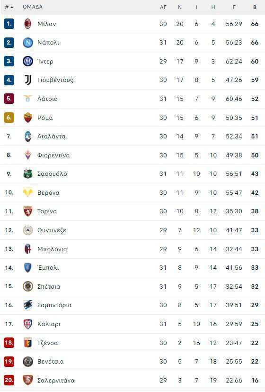Sort standings by the B points header
The image size is (265, 392).
pyautogui.click(x=255, y=7)
